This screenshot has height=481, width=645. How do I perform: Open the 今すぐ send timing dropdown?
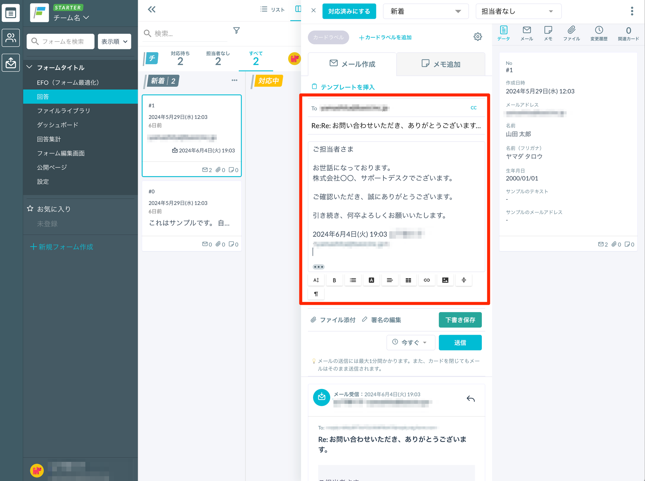point(410,342)
